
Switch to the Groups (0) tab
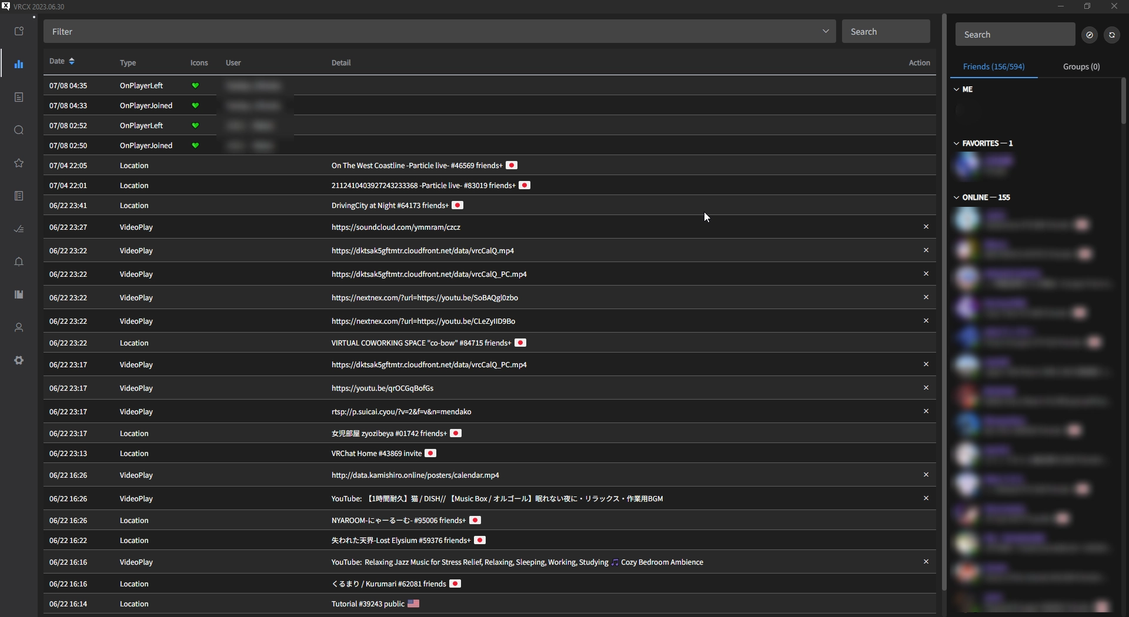click(x=1081, y=66)
